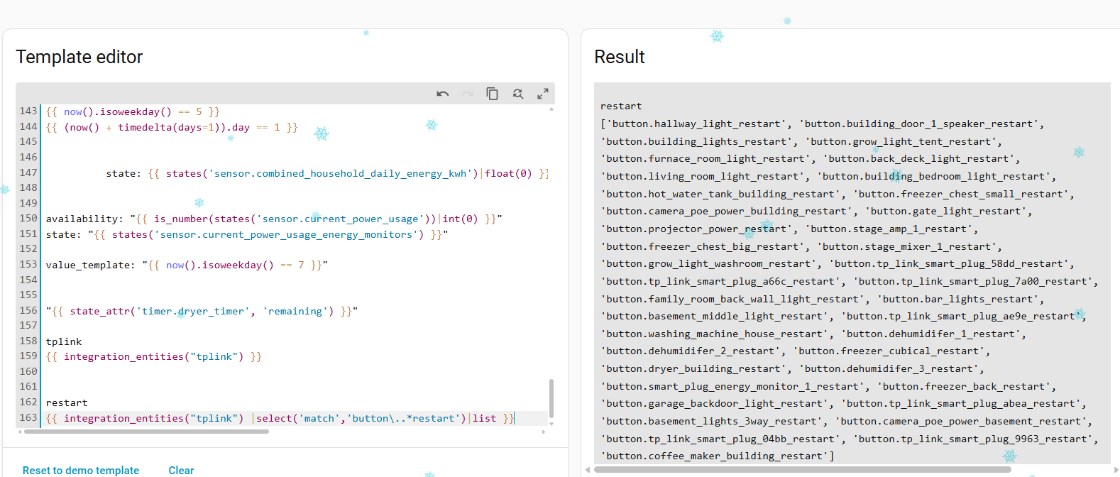Undo the last template edit

[x=443, y=94]
